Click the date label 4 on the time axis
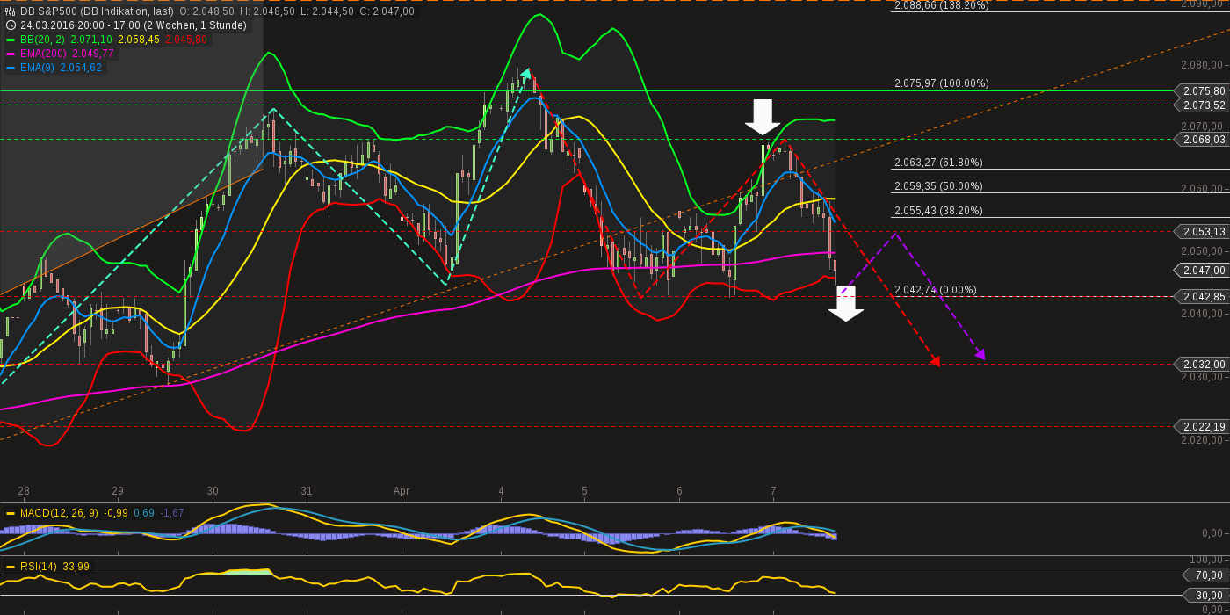This screenshot has width=1230, height=615. [501, 491]
